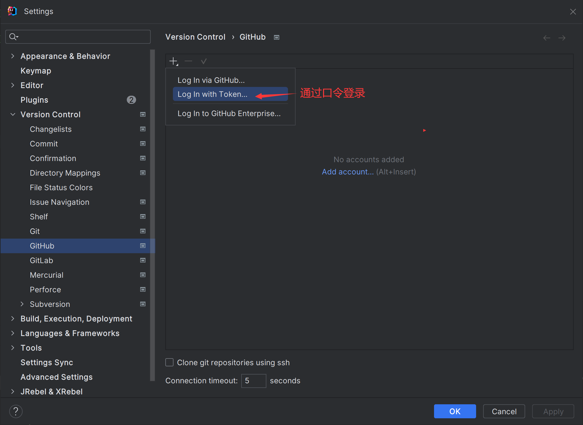Enable Clone git repositories using ssh

click(169, 362)
